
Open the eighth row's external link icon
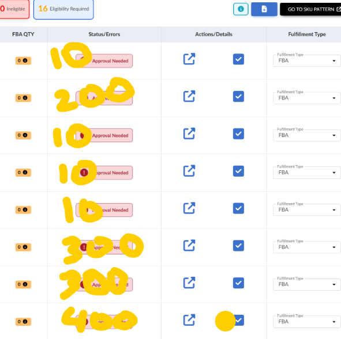pyautogui.click(x=189, y=320)
